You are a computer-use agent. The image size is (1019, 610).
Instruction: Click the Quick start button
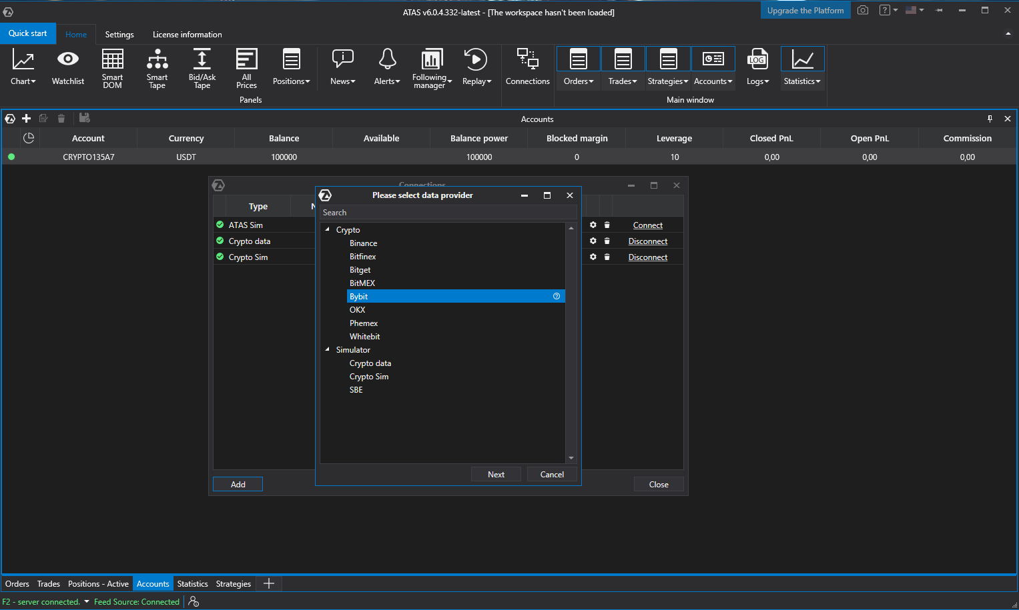(x=28, y=33)
